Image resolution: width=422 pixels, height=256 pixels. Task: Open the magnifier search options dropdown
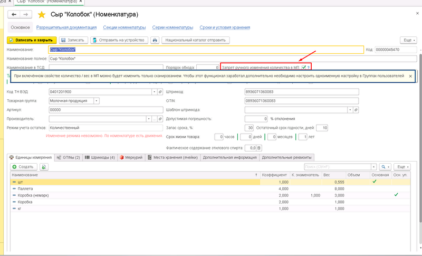click(x=385, y=167)
